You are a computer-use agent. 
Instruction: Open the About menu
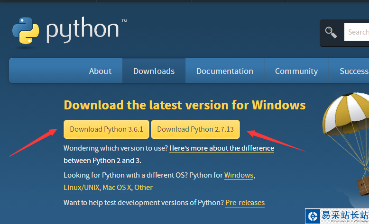(x=100, y=71)
